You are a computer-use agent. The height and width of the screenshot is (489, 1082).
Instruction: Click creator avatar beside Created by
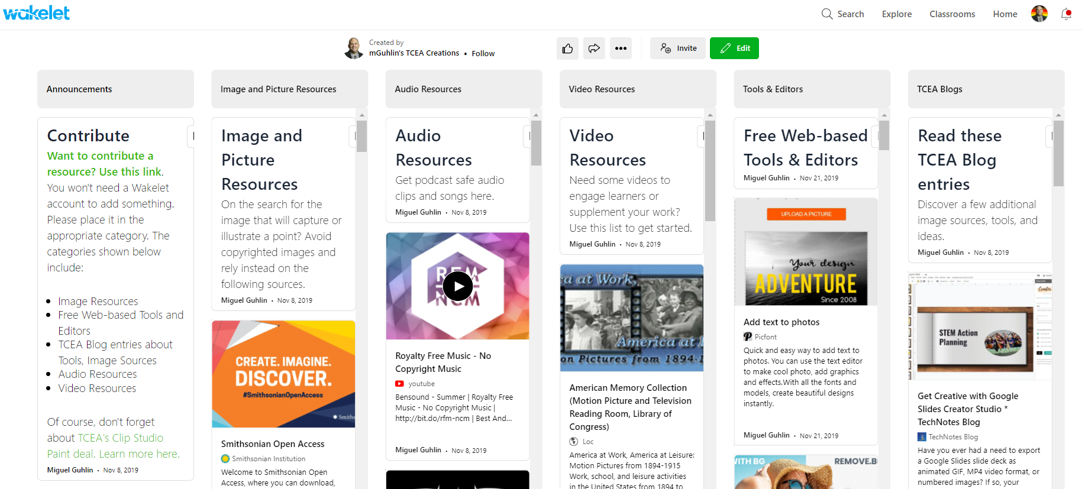click(x=354, y=48)
